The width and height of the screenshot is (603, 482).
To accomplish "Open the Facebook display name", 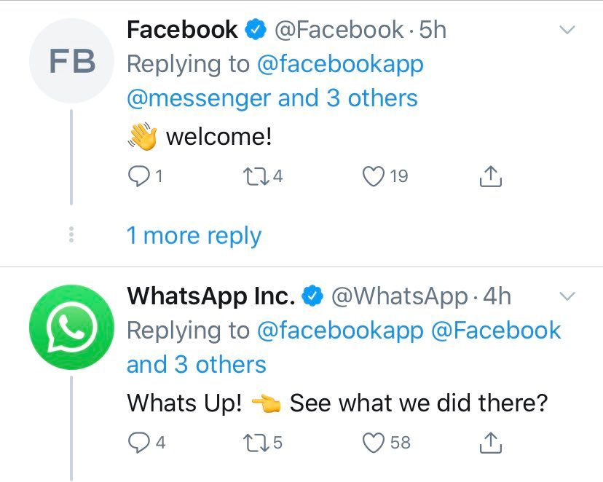I will point(182,30).
